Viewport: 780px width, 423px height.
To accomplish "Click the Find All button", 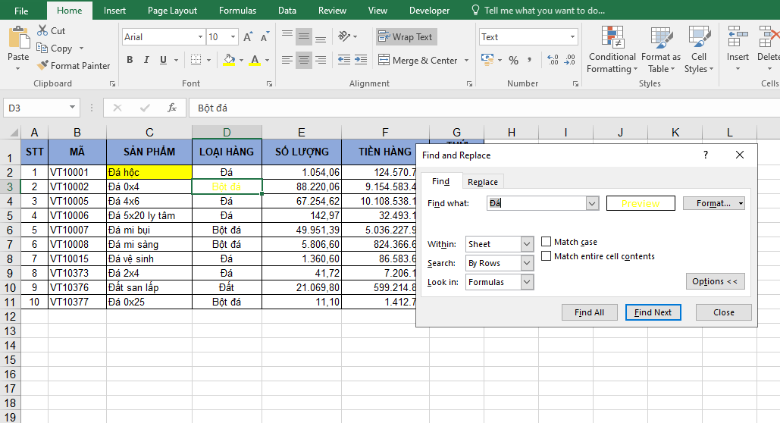I will (x=589, y=312).
